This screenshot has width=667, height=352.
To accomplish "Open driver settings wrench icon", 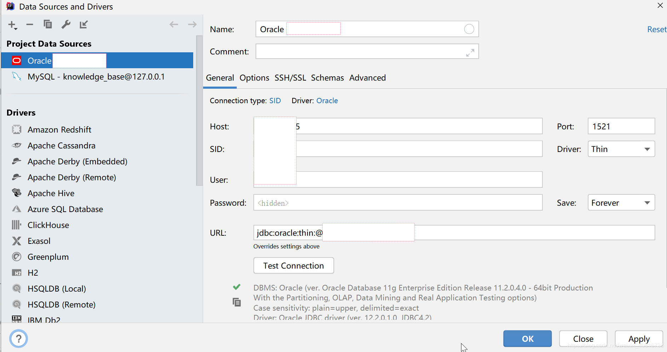I will coord(66,24).
